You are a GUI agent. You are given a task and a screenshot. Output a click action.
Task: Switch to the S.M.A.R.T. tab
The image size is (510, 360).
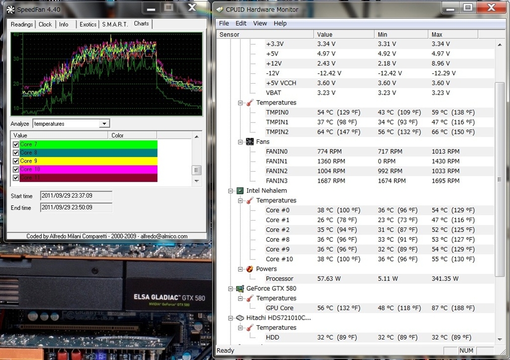coord(115,24)
